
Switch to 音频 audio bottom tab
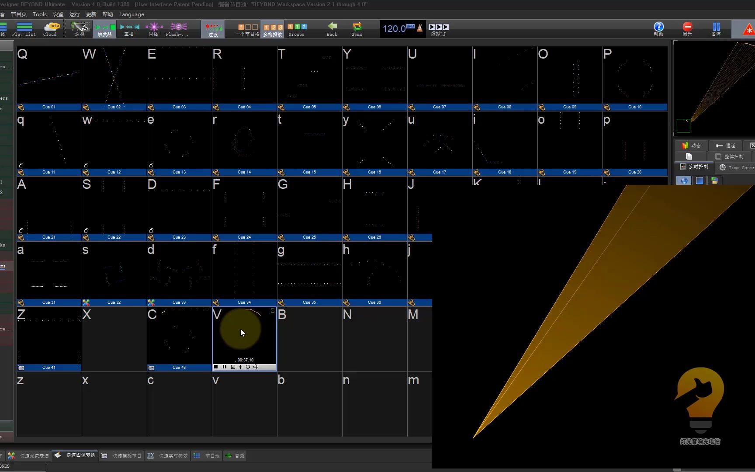point(235,456)
